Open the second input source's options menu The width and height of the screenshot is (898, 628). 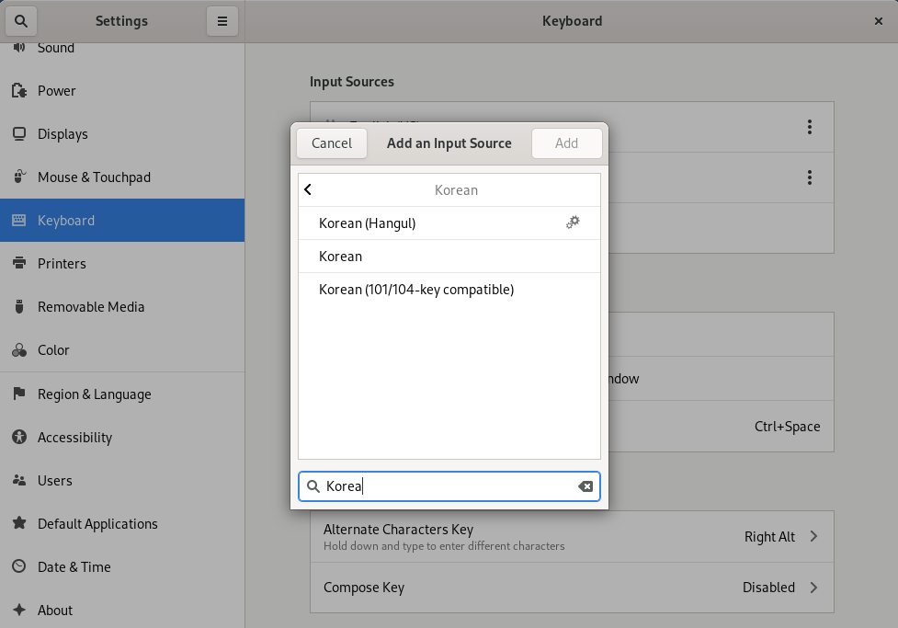click(809, 177)
